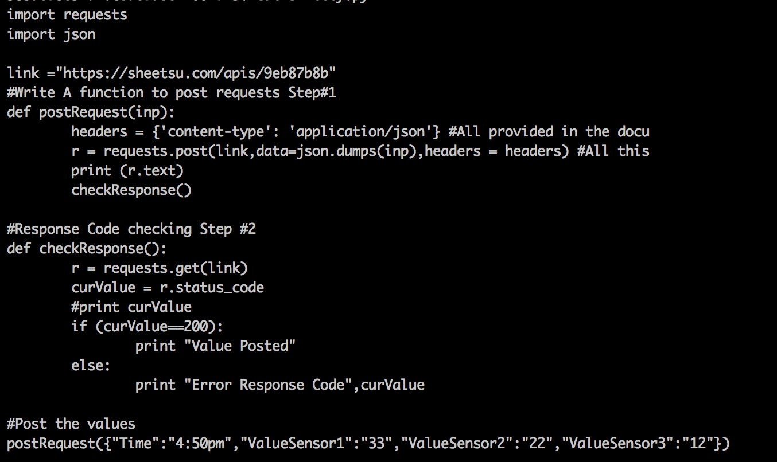Screen dimensions: 777x462
Task: Click the sheetsu.com API URL string
Action: [x=199, y=73]
